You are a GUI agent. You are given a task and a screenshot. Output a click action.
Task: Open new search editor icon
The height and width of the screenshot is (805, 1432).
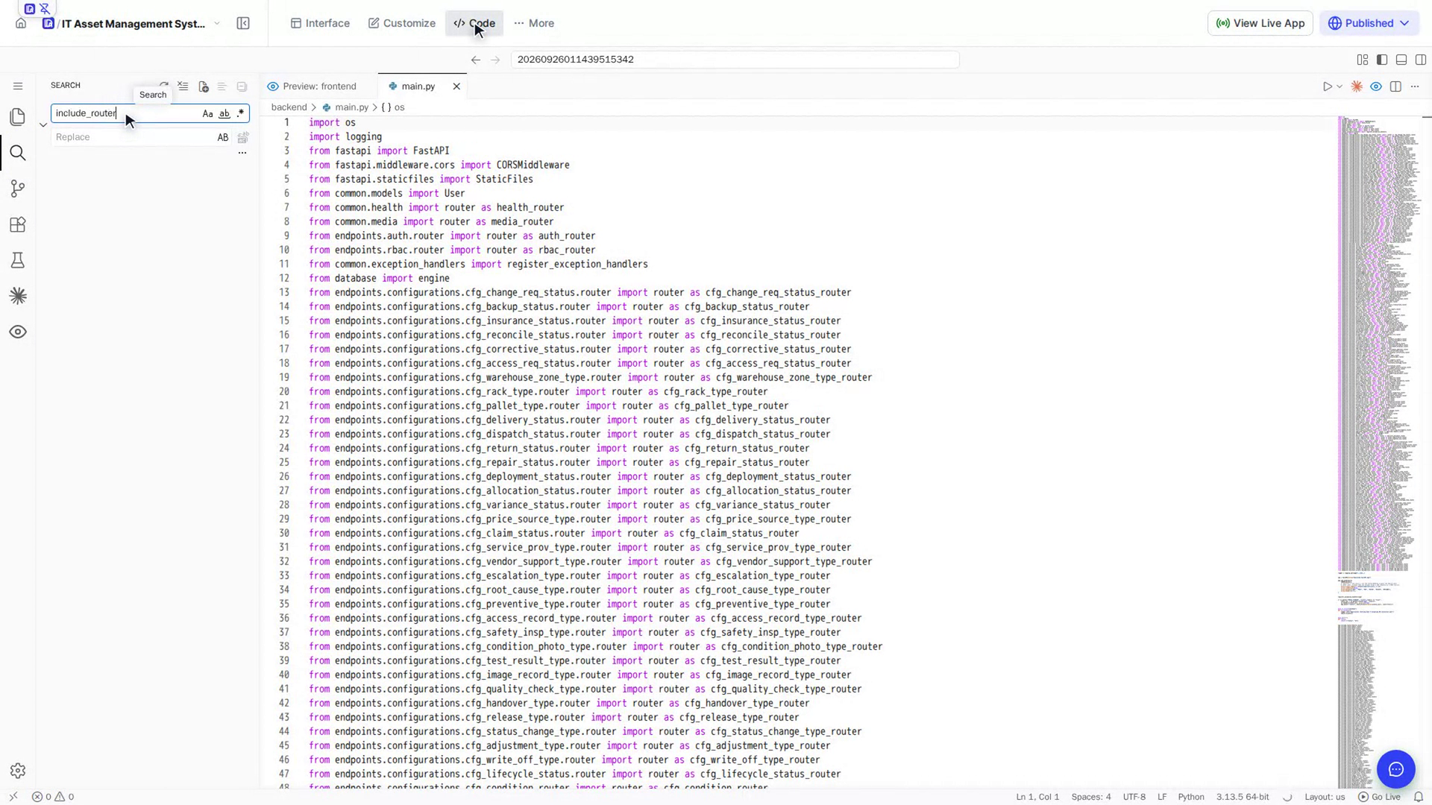(203, 86)
